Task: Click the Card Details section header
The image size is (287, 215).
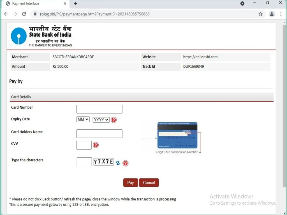Action: pyautogui.click(x=142, y=97)
